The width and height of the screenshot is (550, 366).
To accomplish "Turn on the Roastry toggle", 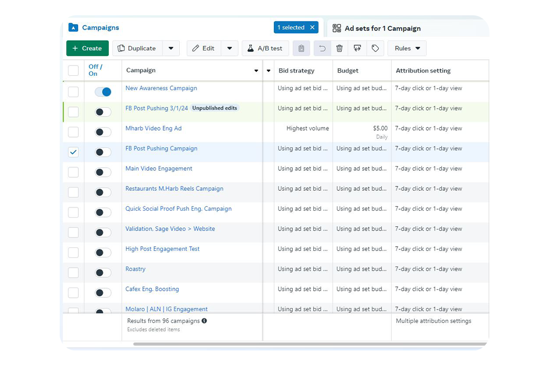I will tap(103, 272).
